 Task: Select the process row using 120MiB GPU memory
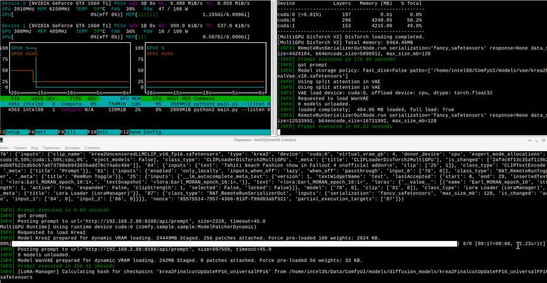pyautogui.click(x=135, y=110)
